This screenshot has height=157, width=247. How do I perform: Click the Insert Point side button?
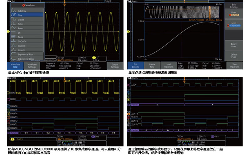tap(234, 45)
